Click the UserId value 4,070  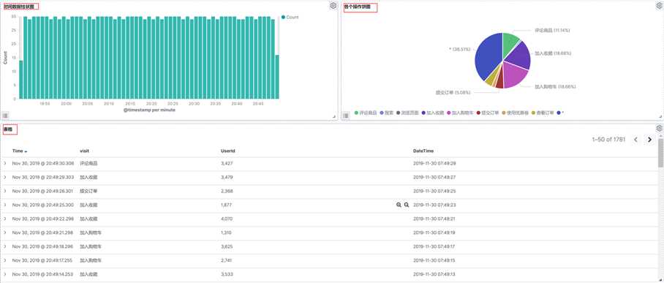point(227,219)
